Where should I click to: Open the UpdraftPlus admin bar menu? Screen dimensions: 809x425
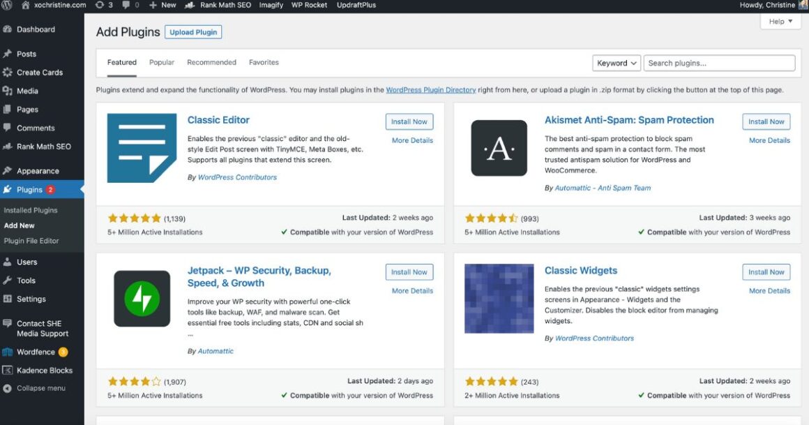(356, 5)
